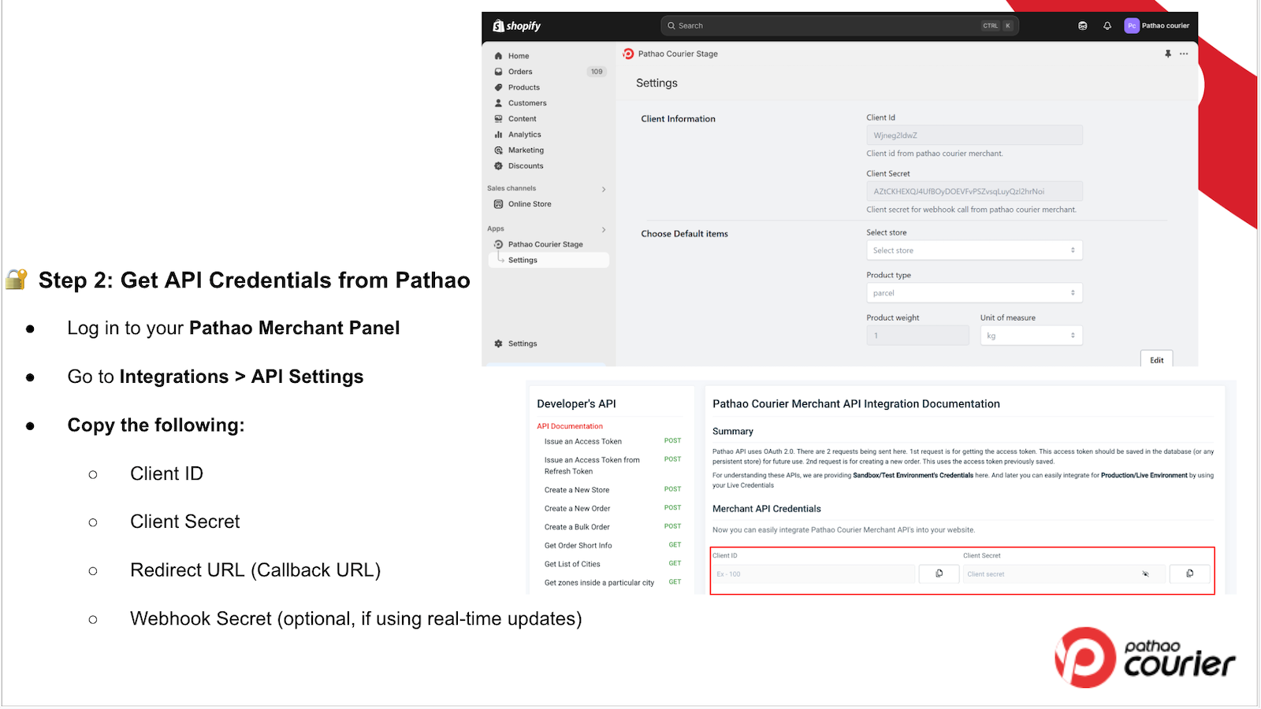Image resolution: width=1261 pixels, height=709 pixels.
Task: Click the Marketing target icon
Action: point(498,150)
